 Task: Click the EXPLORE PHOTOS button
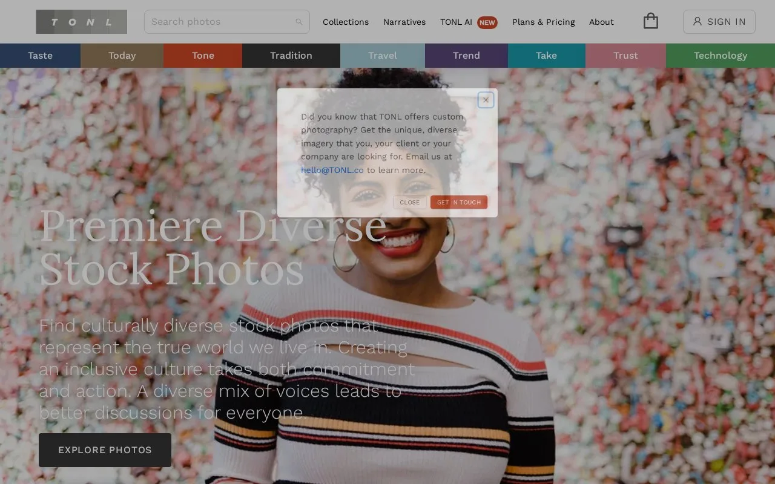(x=105, y=450)
